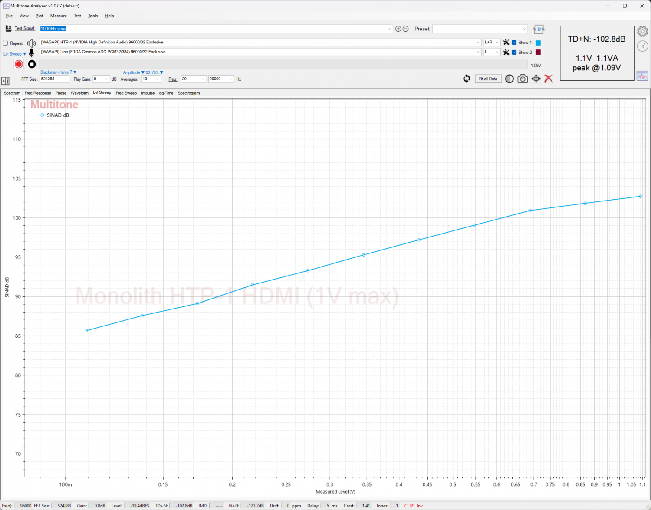
Task: Switch to the log-Time tab
Action: point(166,93)
